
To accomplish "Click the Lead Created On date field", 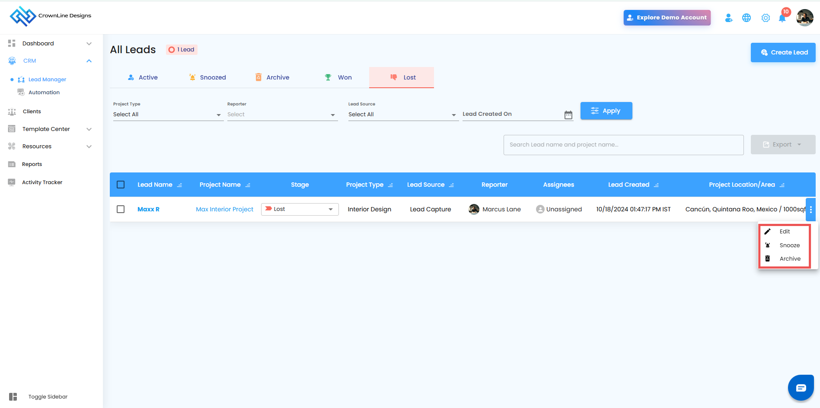I will (518, 114).
